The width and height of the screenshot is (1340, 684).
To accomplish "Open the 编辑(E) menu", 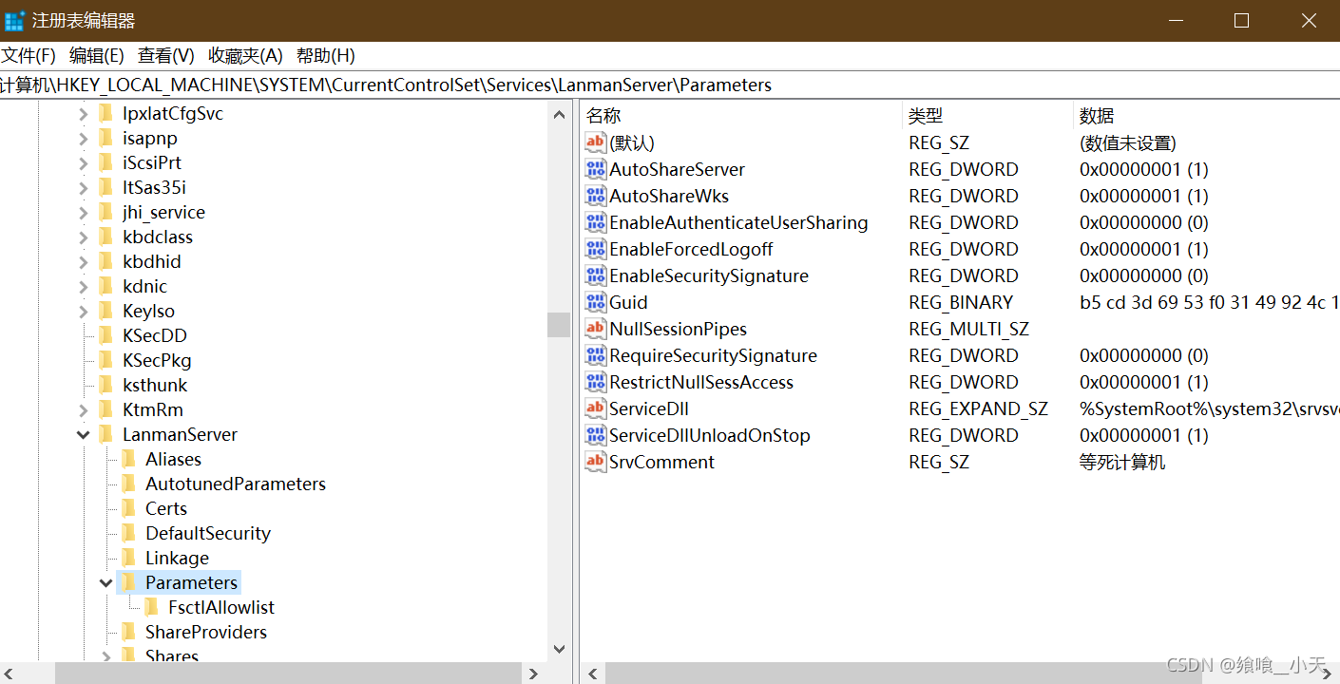I will coord(97,56).
